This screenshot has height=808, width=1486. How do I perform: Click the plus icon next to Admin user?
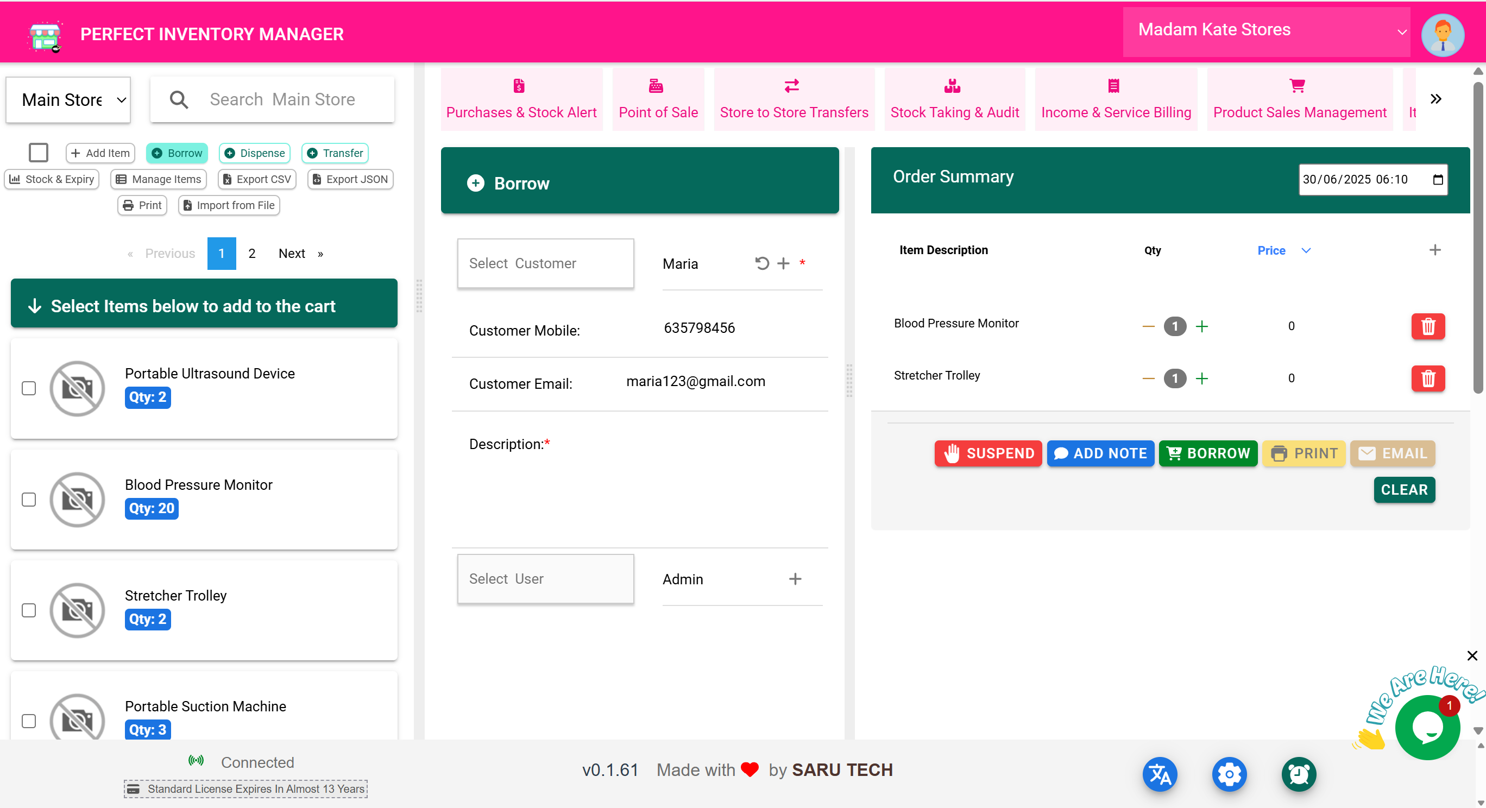point(795,579)
